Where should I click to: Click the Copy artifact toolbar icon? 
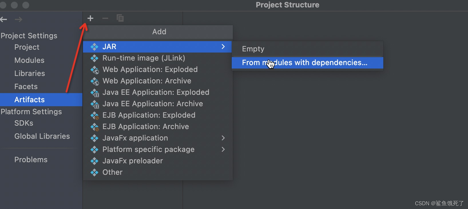coord(120,18)
